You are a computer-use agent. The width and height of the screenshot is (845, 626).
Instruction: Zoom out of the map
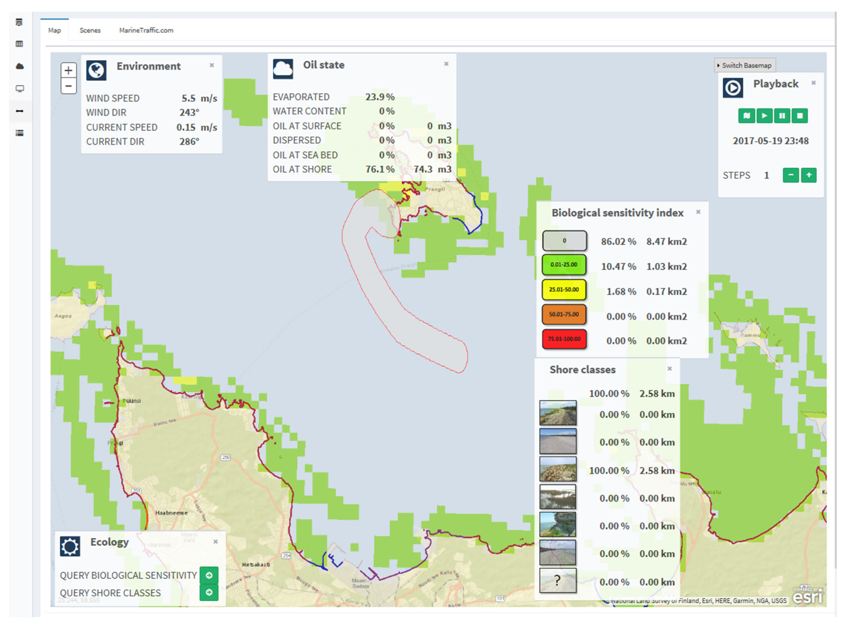(69, 86)
